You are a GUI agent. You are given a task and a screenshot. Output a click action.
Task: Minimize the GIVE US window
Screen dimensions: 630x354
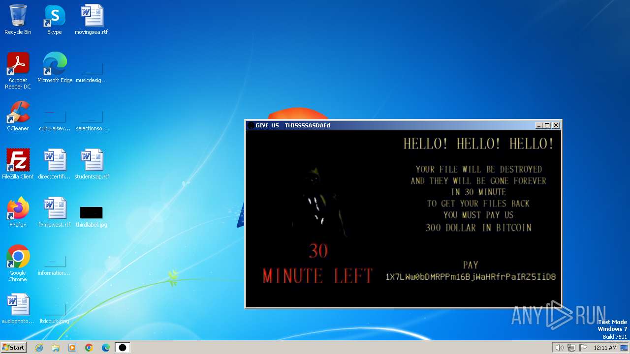[x=538, y=125]
